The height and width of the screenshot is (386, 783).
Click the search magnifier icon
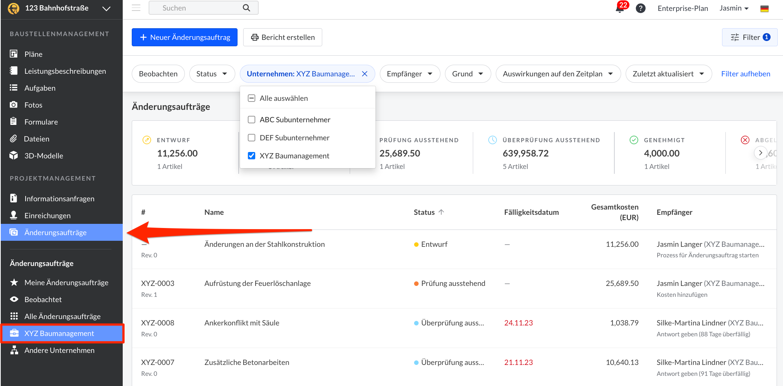click(x=246, y=8)
